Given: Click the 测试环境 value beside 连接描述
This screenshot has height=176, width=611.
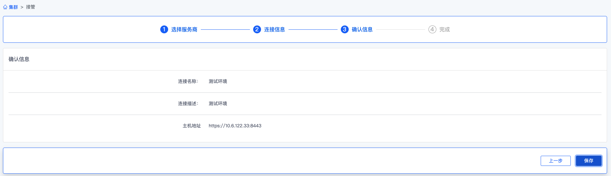Looking at the screenshot, I should (x=218, y=104).
